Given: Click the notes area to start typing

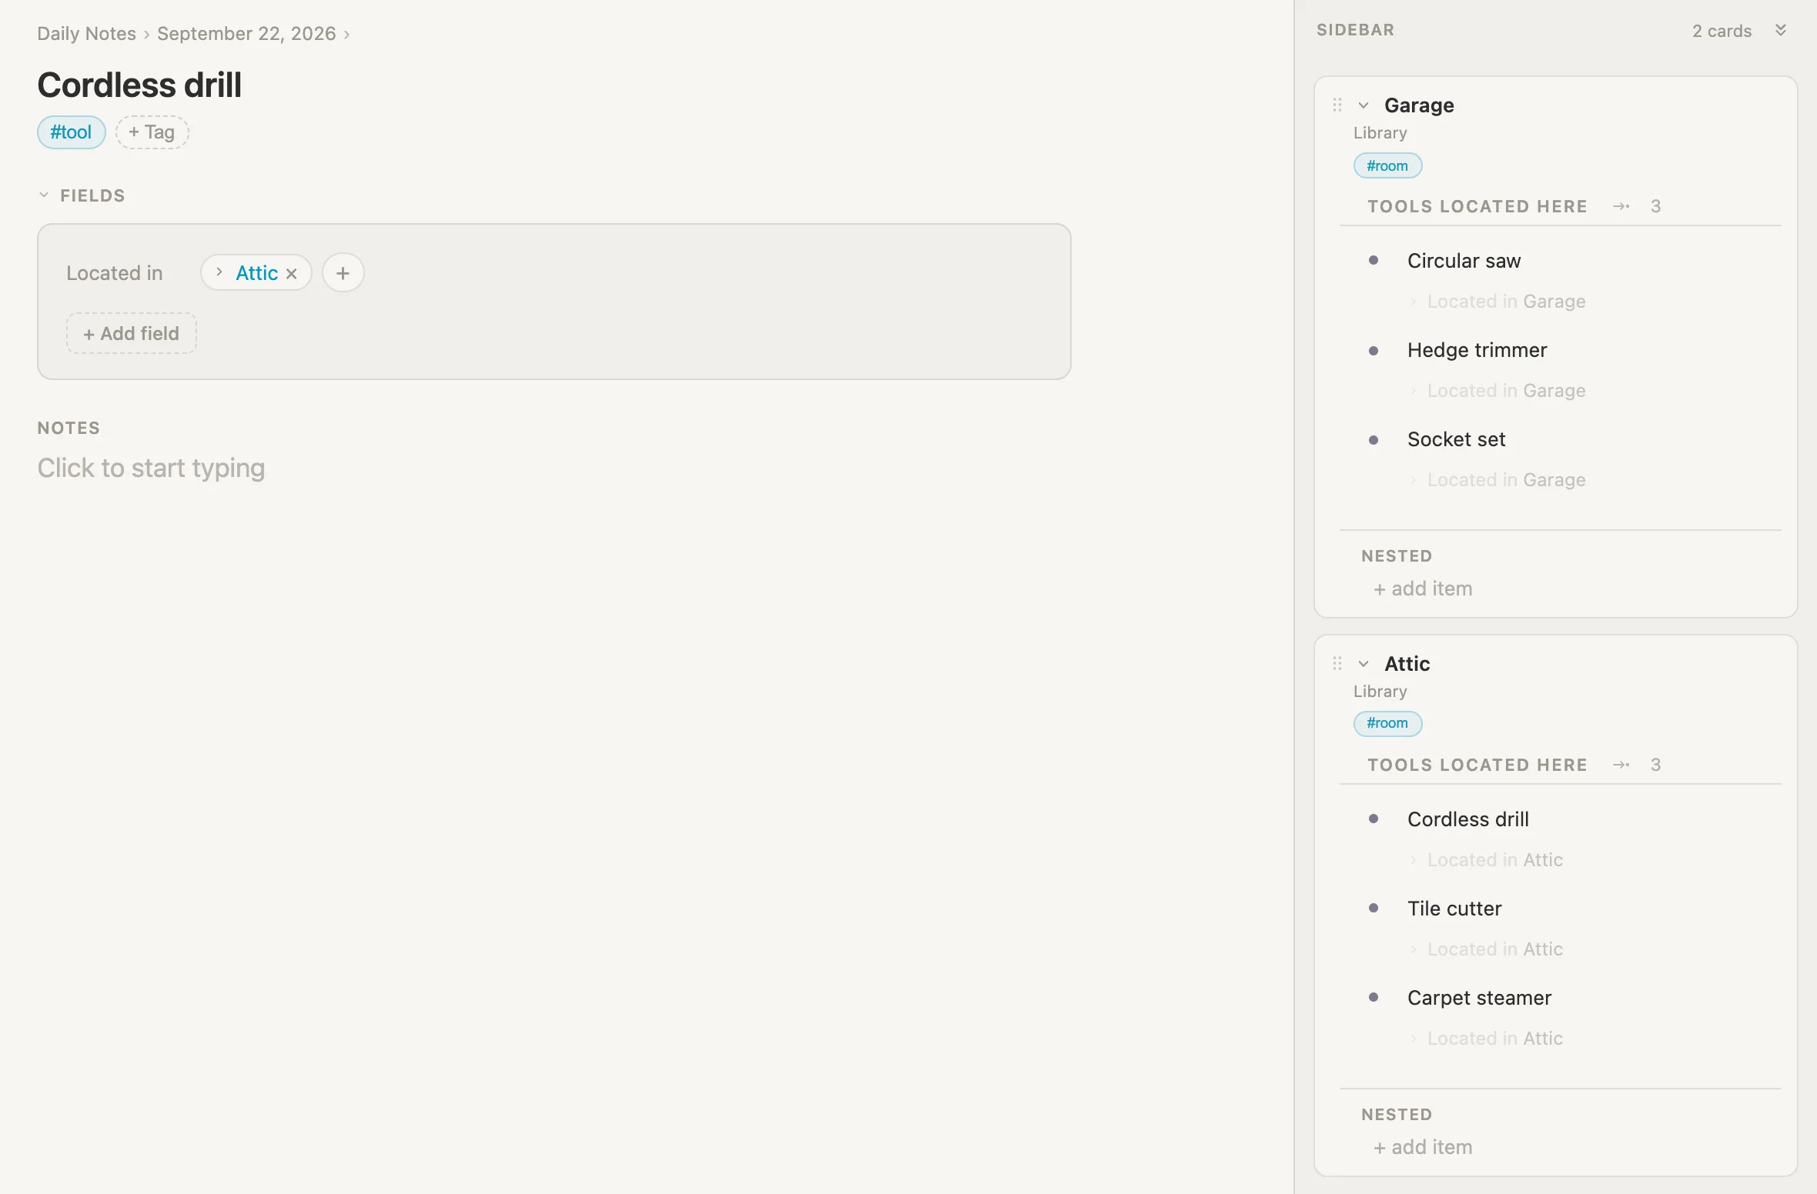Looking at the screenshot, I should 151,468.
